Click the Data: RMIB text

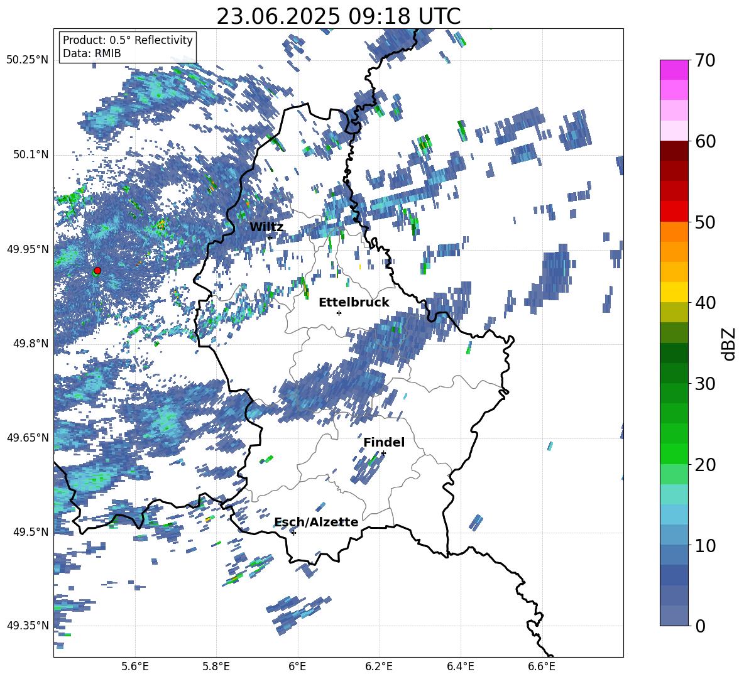tap(92, 53)
